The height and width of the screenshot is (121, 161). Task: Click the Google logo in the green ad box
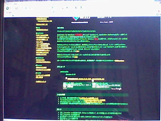click(x=118, y=89)
